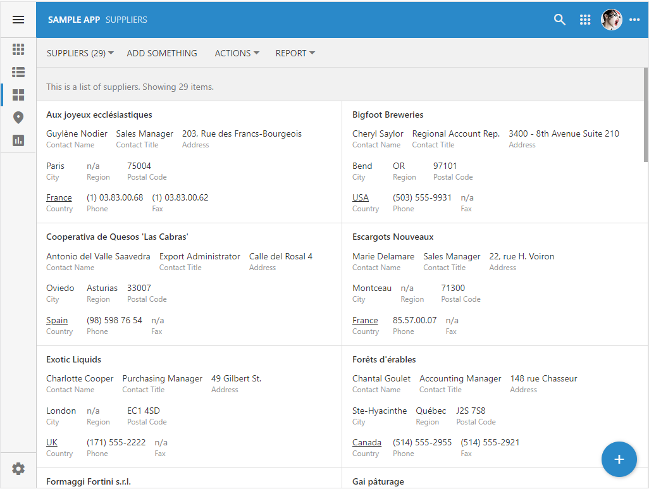Follow the France link for Escargots Nouveaux

[x=365, y=320]
